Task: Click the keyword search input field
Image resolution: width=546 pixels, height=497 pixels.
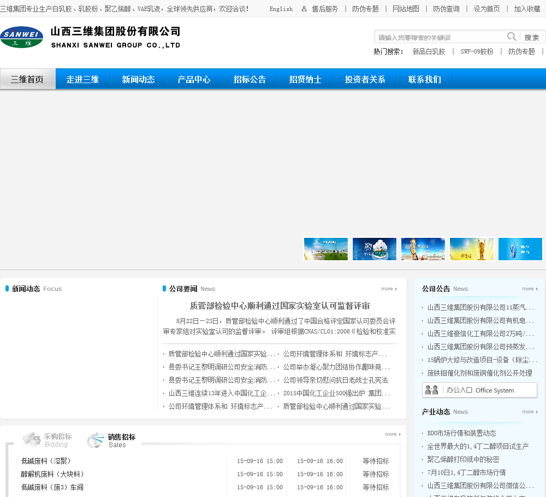Action: [441, 37]
